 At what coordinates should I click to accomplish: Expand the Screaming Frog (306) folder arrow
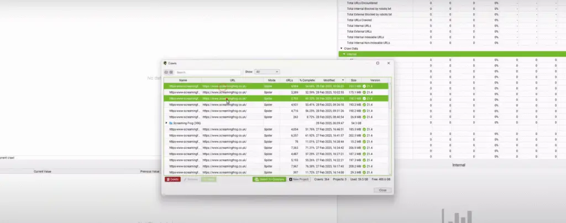[x=166, y=123]
